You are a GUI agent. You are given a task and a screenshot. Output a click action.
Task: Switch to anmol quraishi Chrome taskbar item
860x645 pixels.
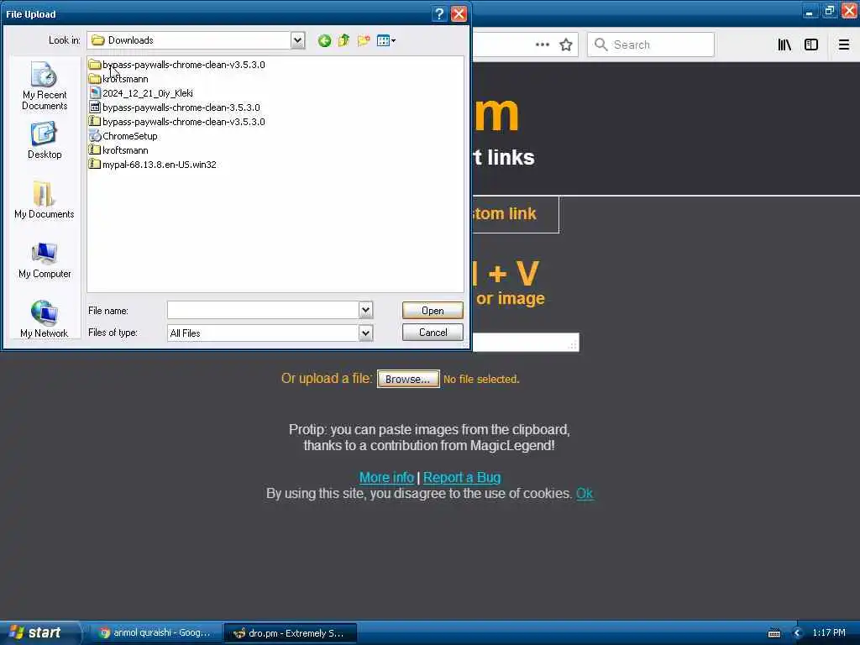pos(155,633)
